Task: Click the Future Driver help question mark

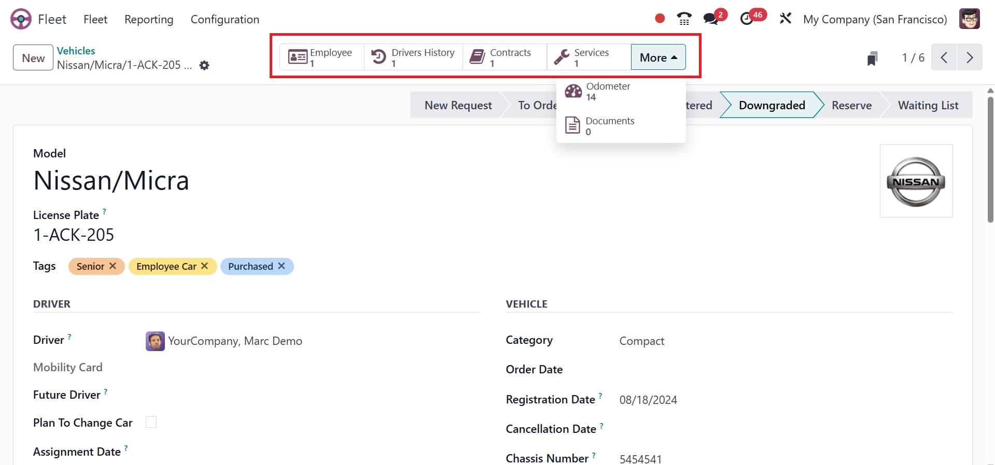Action: point(106,391)
